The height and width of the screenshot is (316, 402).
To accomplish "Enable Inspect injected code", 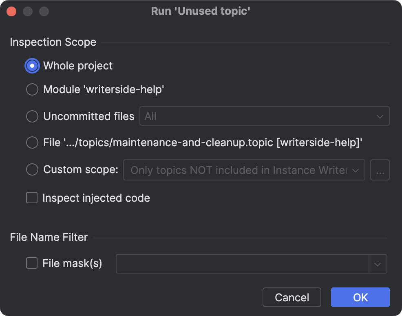I will click(31, 198).
